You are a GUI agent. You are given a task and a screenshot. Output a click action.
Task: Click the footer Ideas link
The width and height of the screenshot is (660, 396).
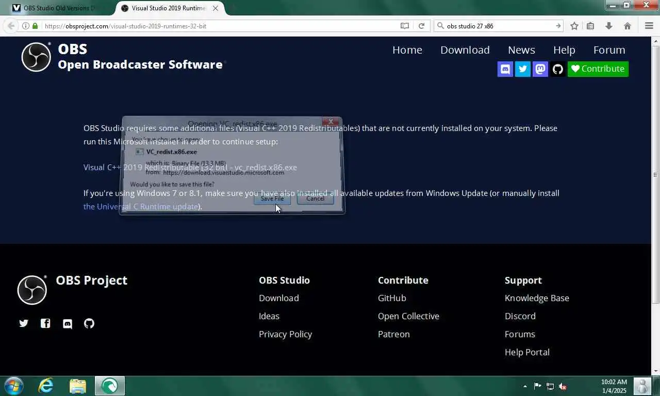(x=269, y=316)
